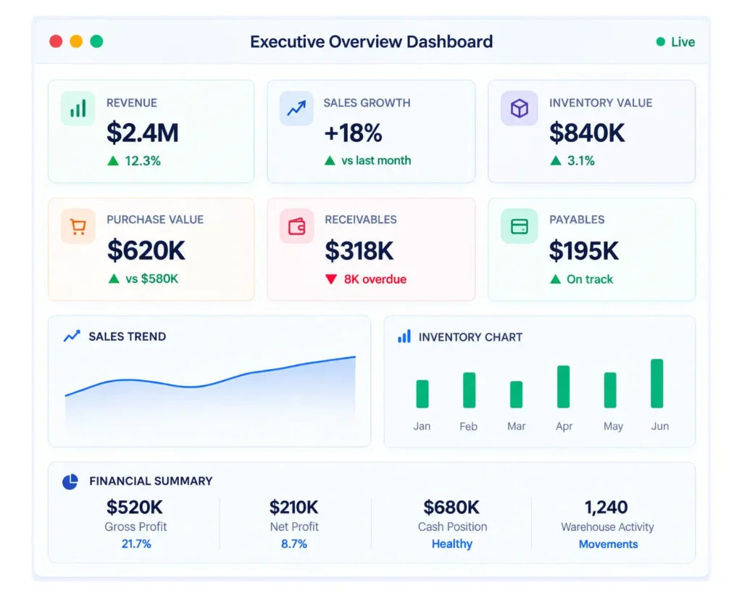
Task: Click the up triangle beside 3.1%
Action: 556,161
